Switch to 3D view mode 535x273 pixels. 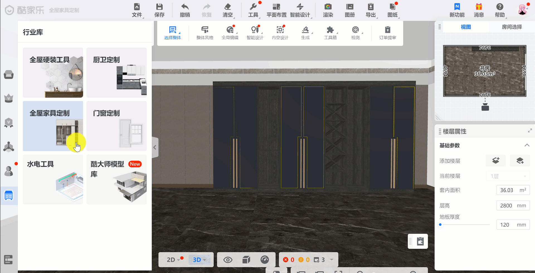(197, 260)
